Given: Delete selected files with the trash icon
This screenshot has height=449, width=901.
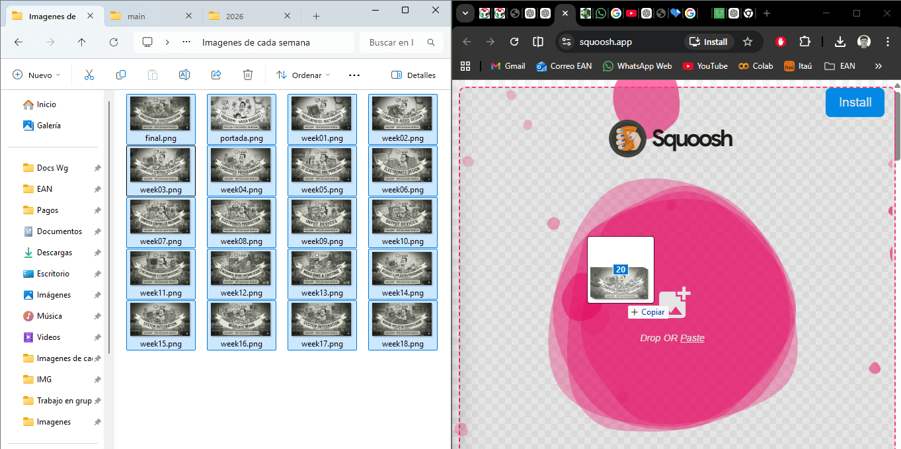Looking at the screenshot, I should click(x=248, y=75).
